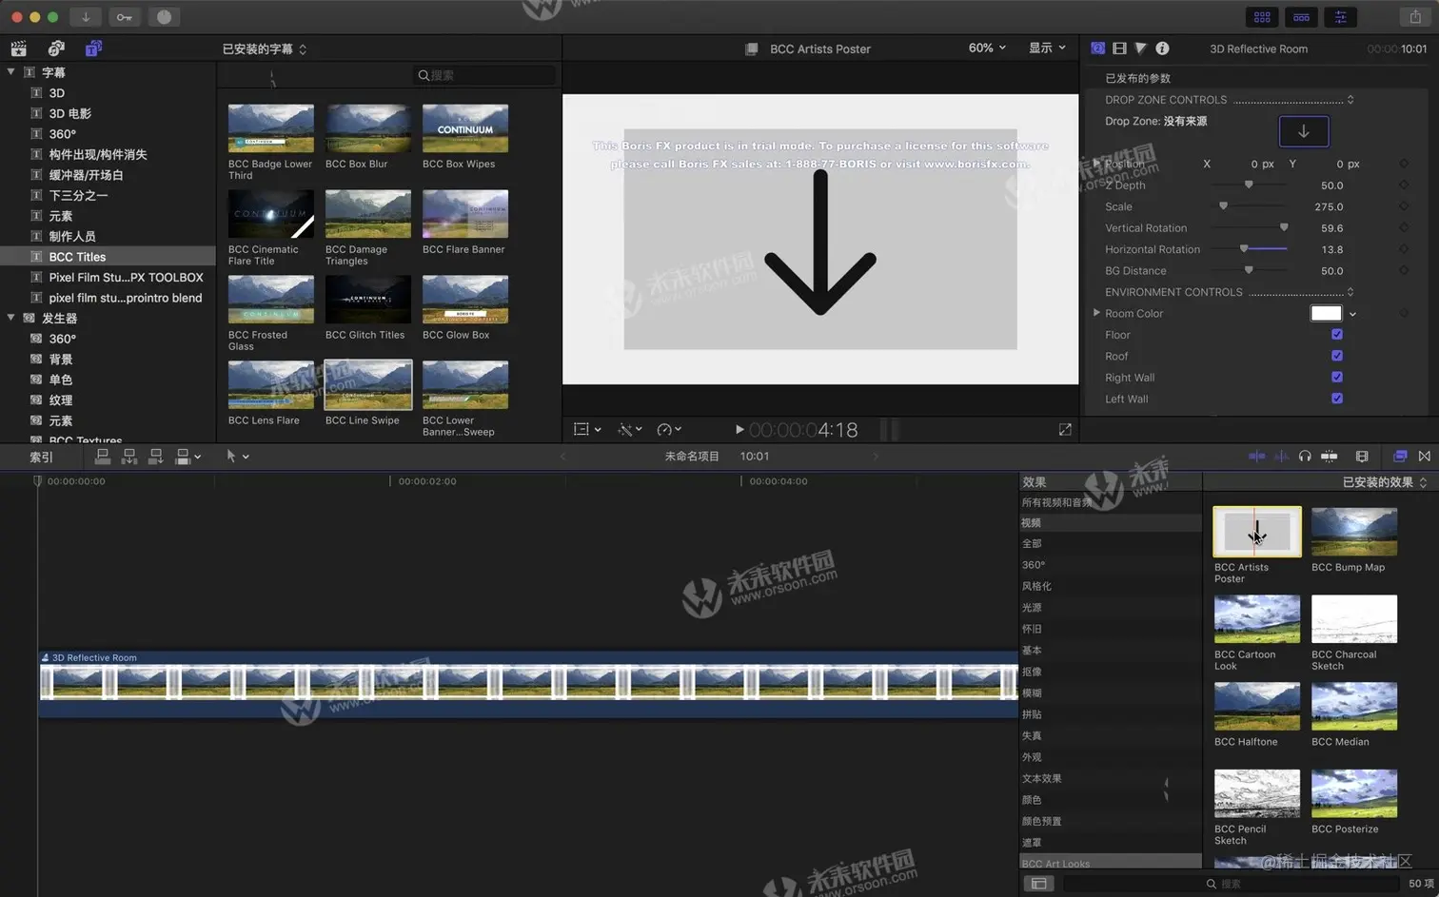The width and height of the screenshot is (1439, 897).
Task: Toggle the Floor checkbox
Action: (x=1337, y=335)
